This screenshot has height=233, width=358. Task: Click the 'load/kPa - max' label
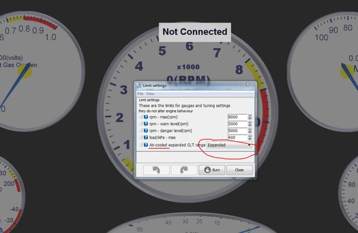tap(162, 137)
